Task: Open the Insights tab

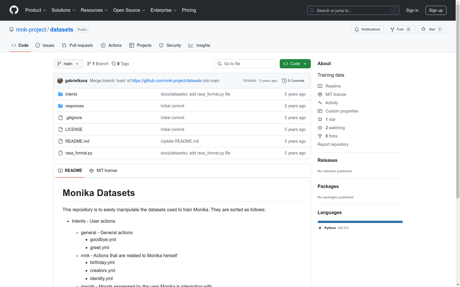Action: point(200,45)
